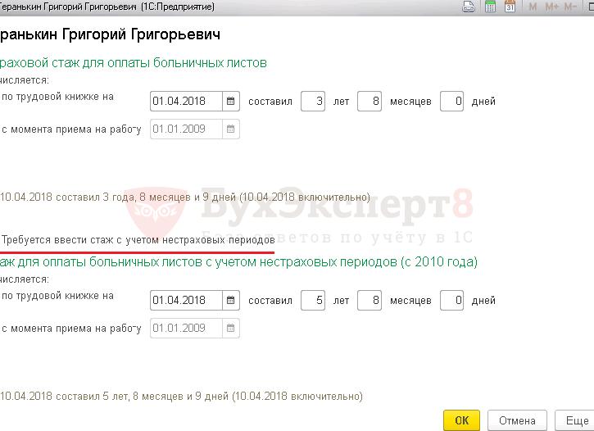594x431 pixels.
Task: Click the '5 лет, 8 месяцев и 9 дней' line
Action: tap(181, 396)
